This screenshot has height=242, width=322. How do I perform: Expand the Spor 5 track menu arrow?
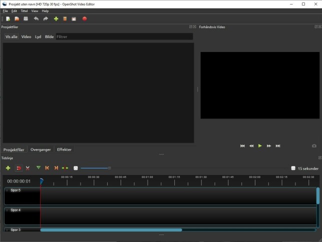[8, 190]
